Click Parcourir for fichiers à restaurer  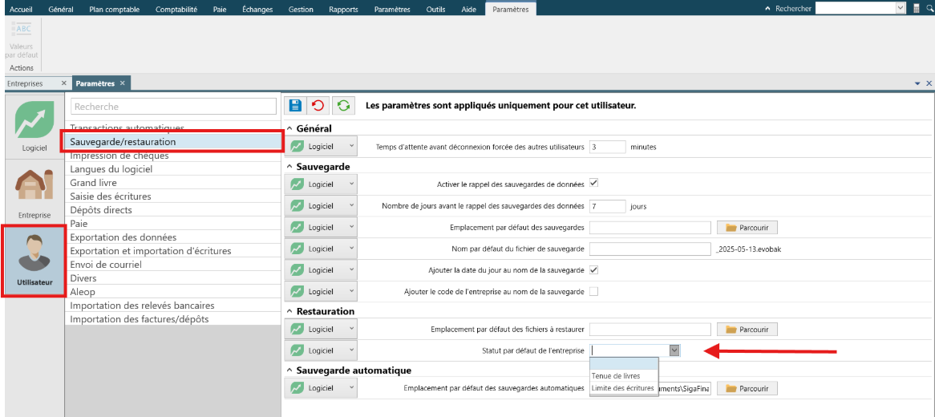(749, 330)
